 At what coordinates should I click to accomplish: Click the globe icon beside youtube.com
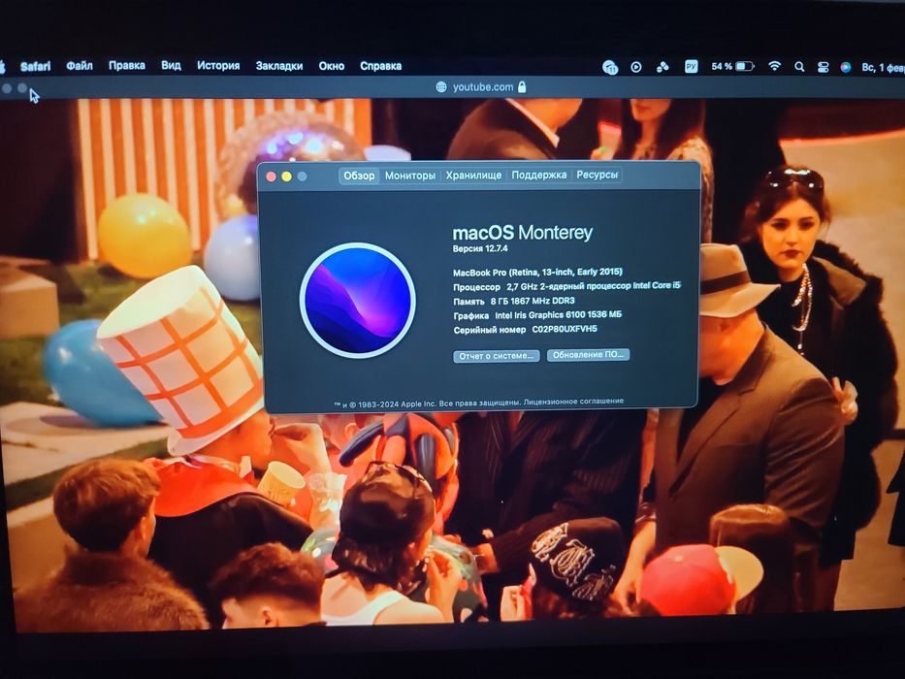[x=441, y=87]
